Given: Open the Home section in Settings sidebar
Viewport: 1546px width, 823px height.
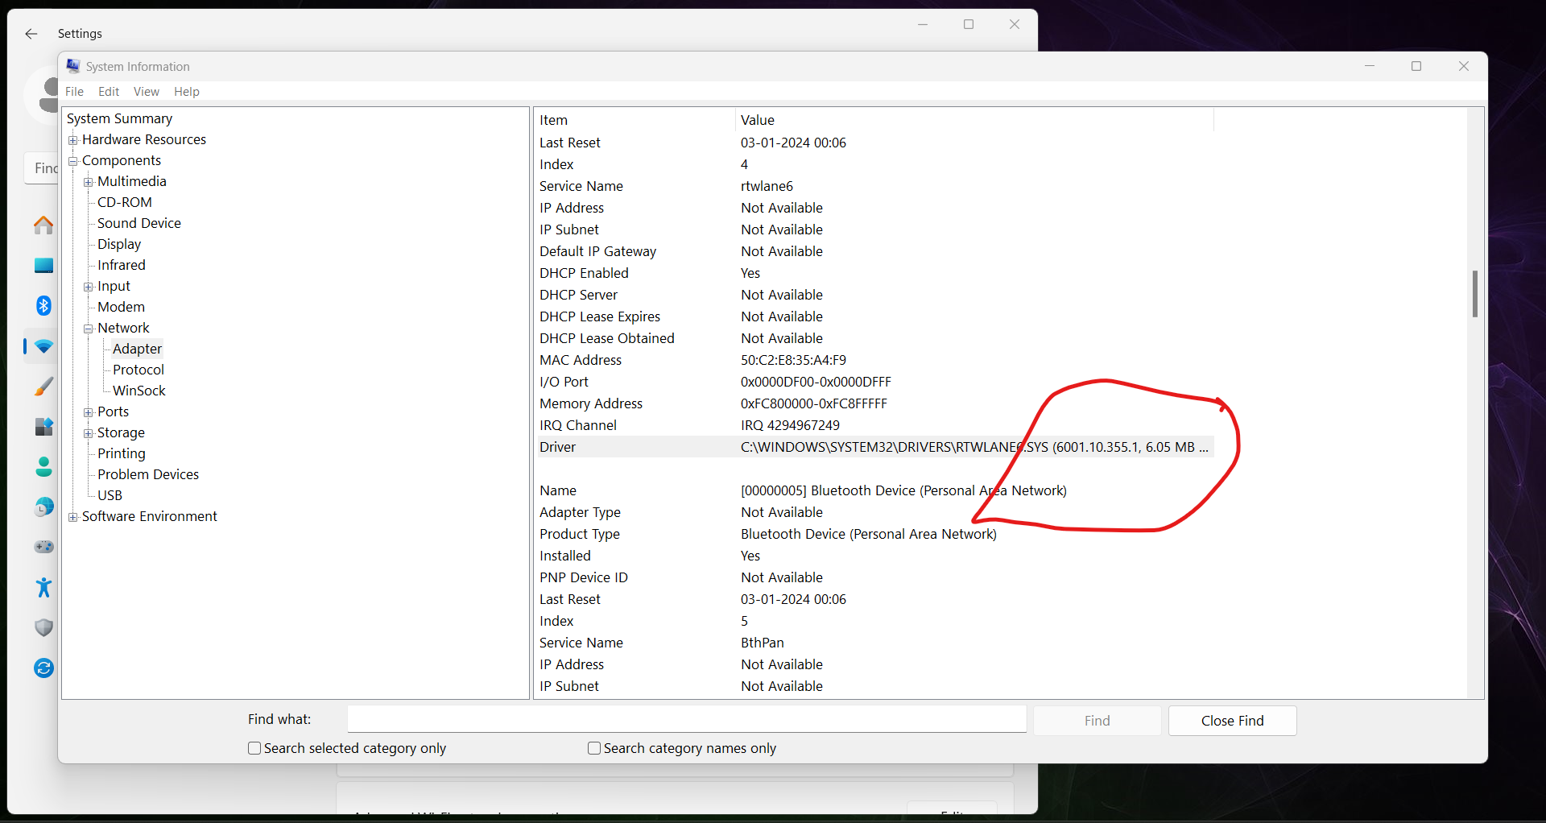Looking at the screenshot, I should pyautogui.click(x=43, y=226).
